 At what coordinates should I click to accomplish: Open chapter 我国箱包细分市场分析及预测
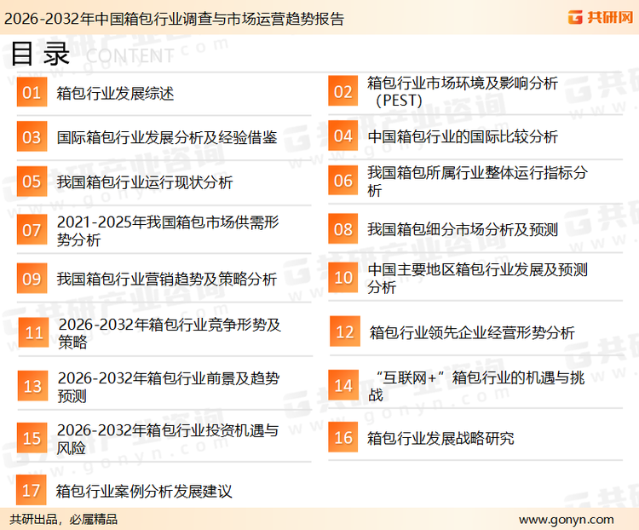[463, 229]
